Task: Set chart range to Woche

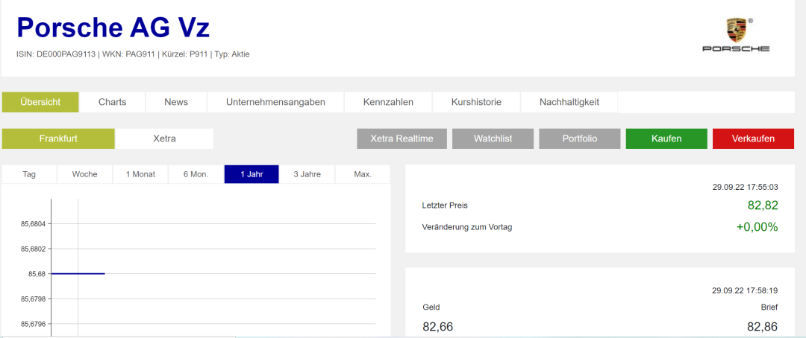Action: 84,174
